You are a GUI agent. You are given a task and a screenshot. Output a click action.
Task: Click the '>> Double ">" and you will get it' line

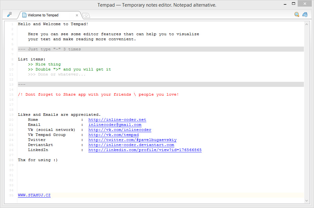point(70,69)
